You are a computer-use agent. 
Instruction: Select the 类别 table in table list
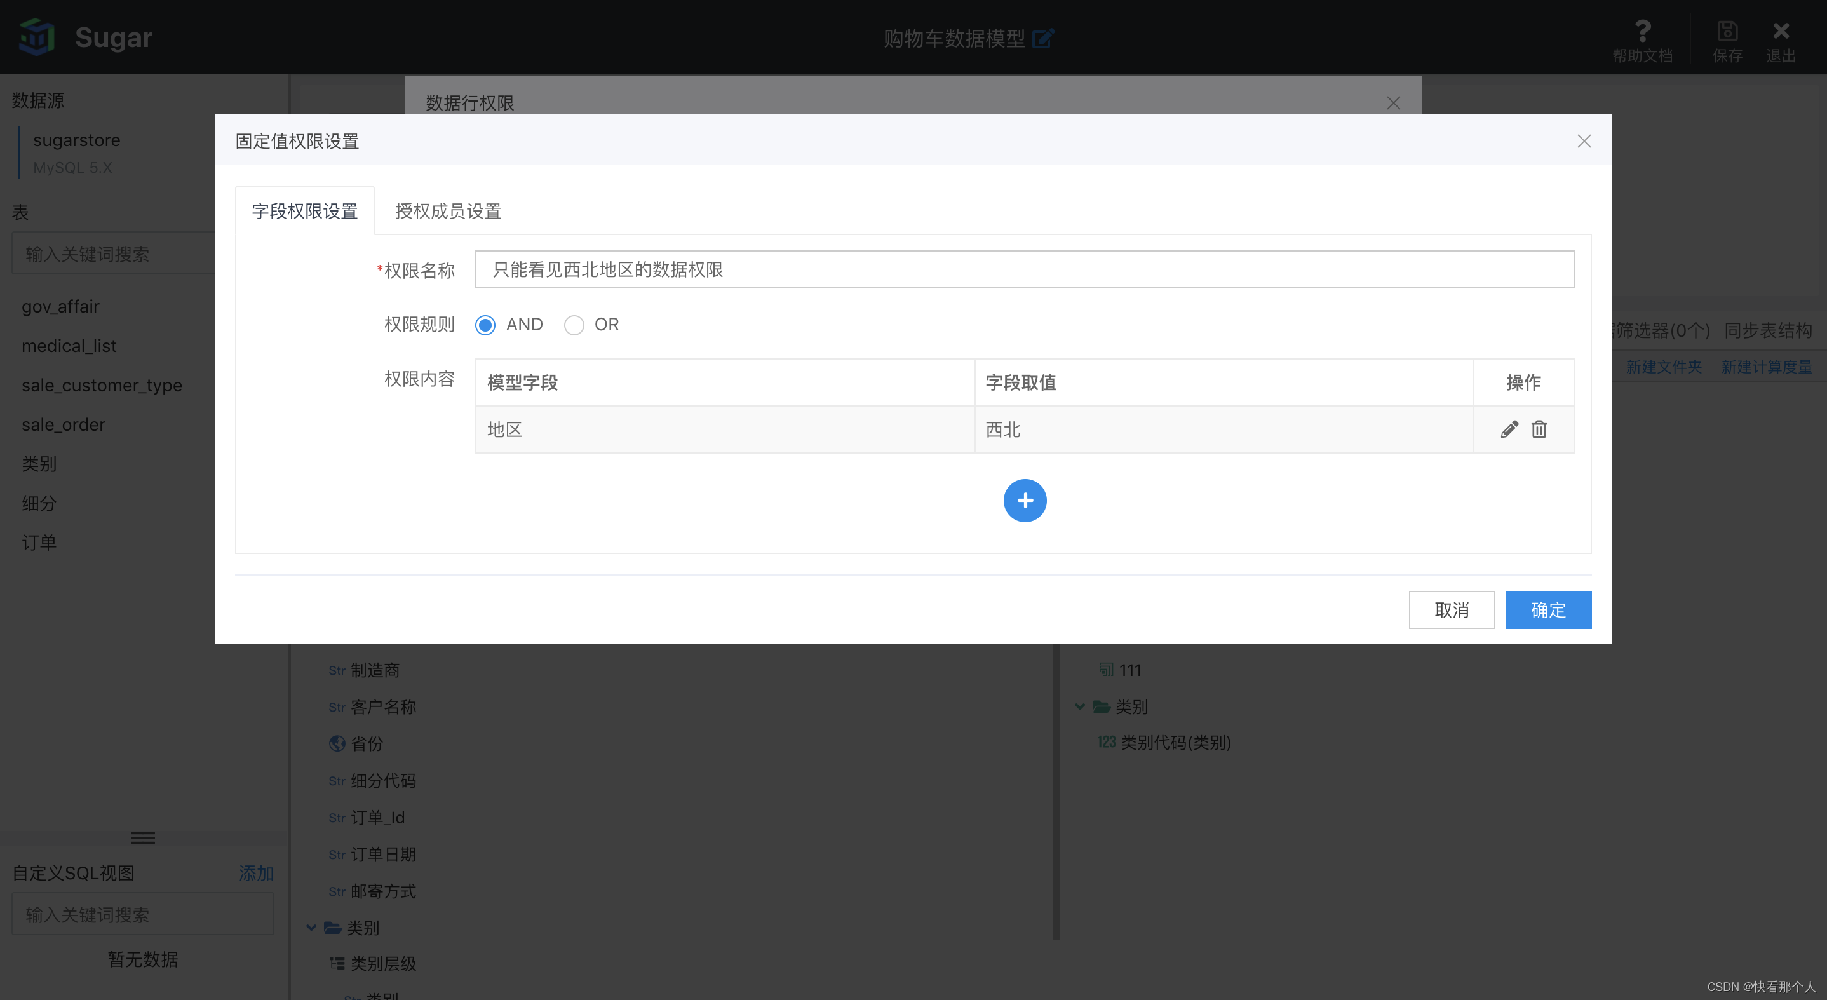(x=39, y=464)
